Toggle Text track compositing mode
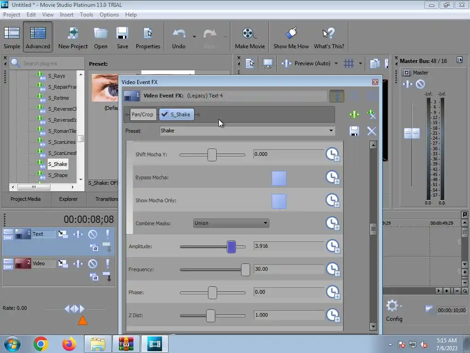Viewport: 470px width, 353px height. coord(94,248)
